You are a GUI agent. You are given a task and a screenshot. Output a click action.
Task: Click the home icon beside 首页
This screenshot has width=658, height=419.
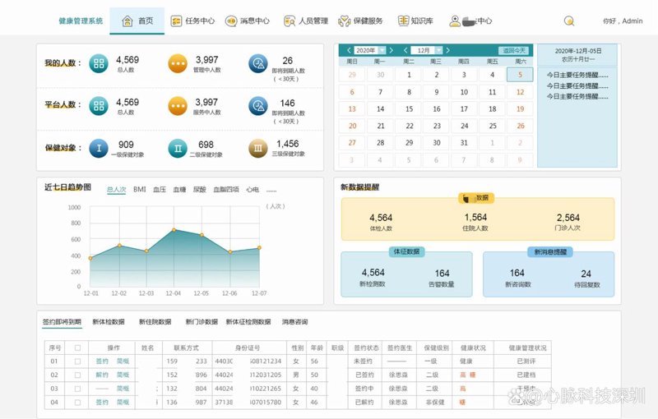pos(127,21)
